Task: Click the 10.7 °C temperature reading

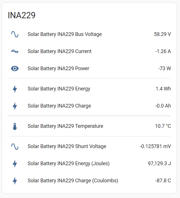Action: coord(163,126)
